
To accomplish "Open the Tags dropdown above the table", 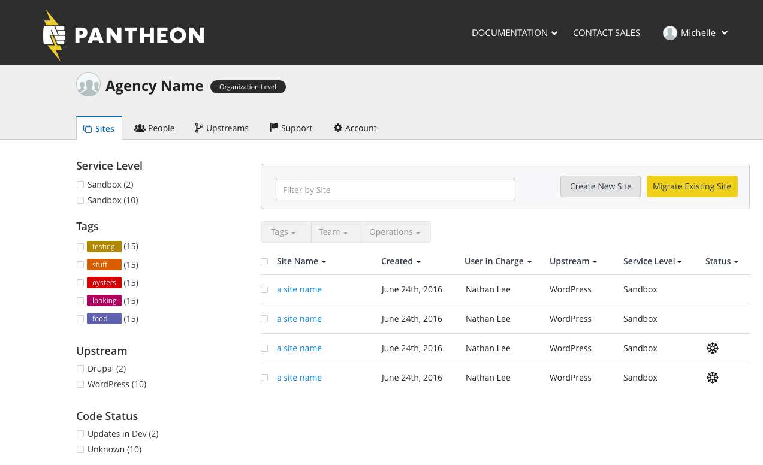I will [x=283, y=232].
